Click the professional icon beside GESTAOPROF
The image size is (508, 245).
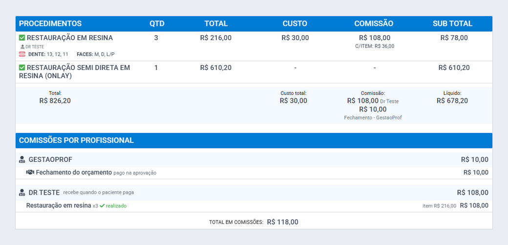coord(22,159)
